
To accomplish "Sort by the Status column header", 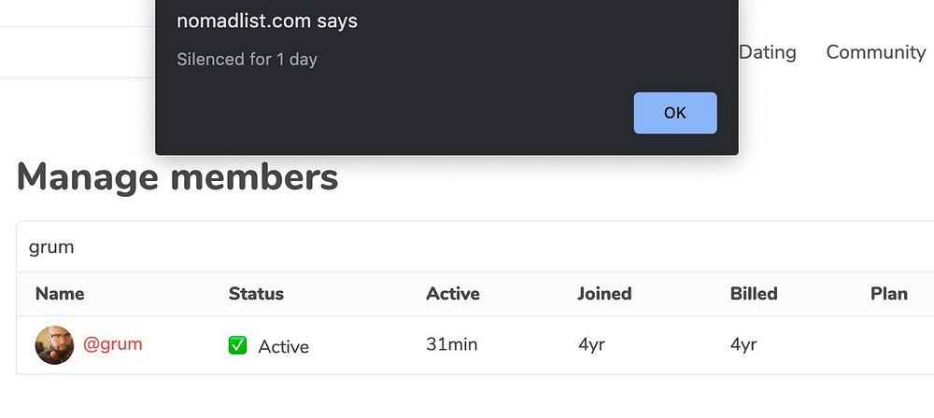I will point(256,294).
